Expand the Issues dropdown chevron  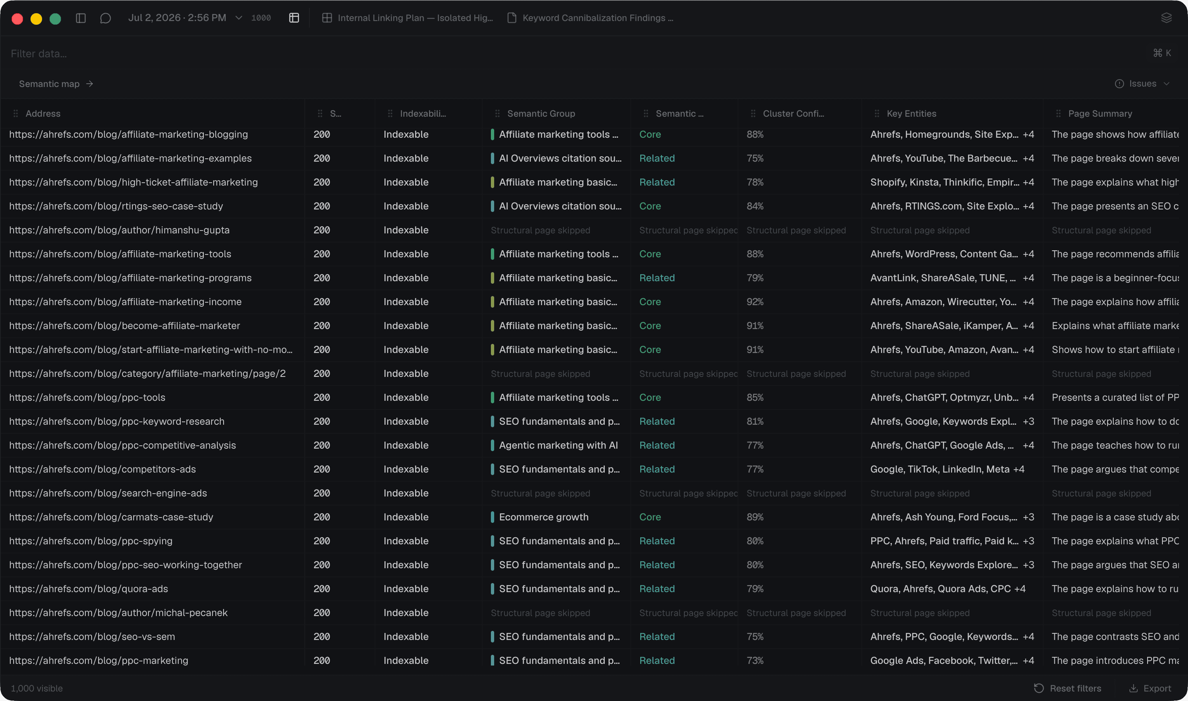point(1166,84)
